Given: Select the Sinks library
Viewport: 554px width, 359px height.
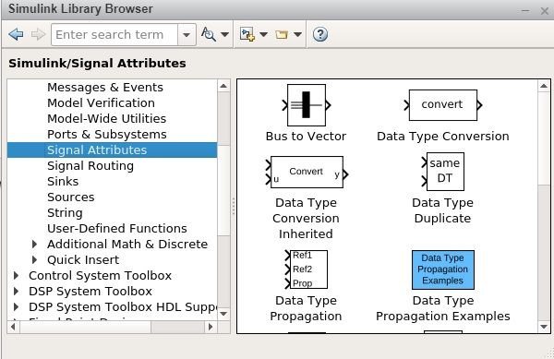Looking at the screenshot, I should point(63,182).
